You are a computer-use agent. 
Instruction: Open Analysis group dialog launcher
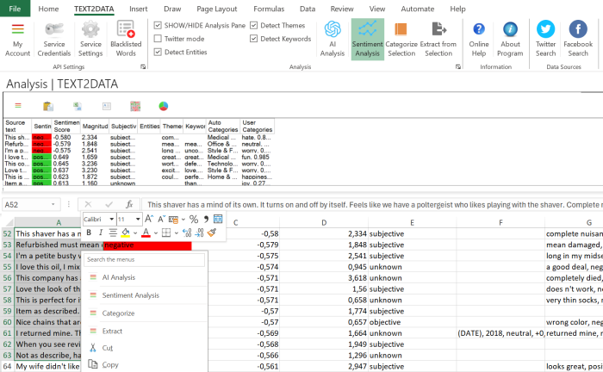tap(458, 67)
